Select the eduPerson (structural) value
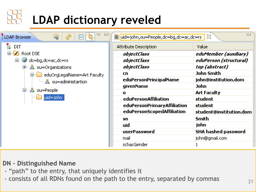This screenshot has width=256, height=192. tap(222, 60)
